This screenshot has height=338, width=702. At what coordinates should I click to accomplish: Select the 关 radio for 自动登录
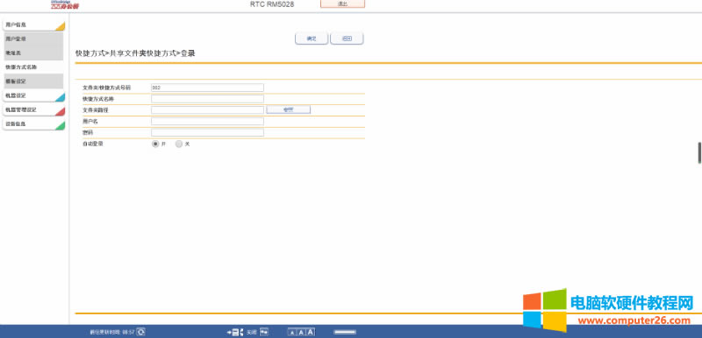pos(179,144)
